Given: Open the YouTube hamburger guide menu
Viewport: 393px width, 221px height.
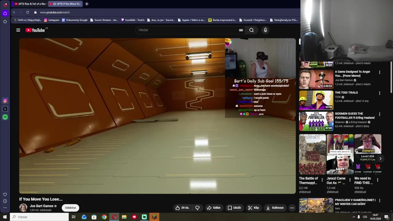Looking at the screenshot, I should [18, 30].
